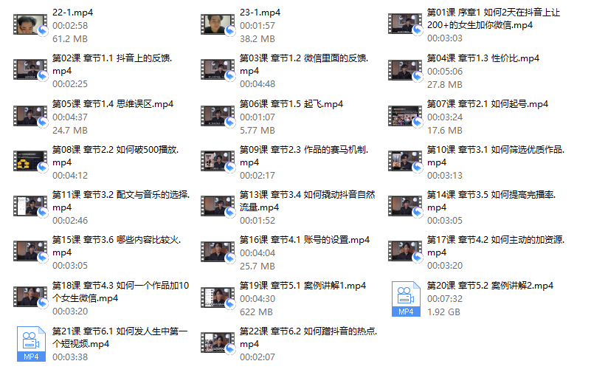The image size is (591, 375).
Task: Select the 23-1.mp4 video thumbnail
Action: point(218,24)
